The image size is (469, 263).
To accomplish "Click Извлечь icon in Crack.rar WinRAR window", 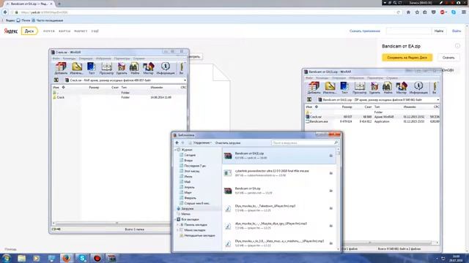I will pyautogui.click(x=76, y=68).
